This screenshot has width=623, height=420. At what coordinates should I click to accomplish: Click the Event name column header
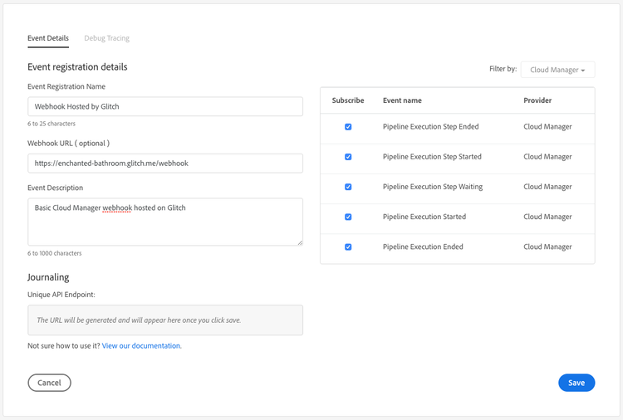tap(402, 100)
